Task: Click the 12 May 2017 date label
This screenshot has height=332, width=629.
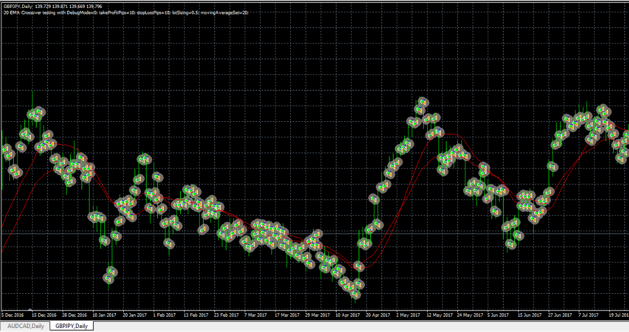Action: pos(440,315)
